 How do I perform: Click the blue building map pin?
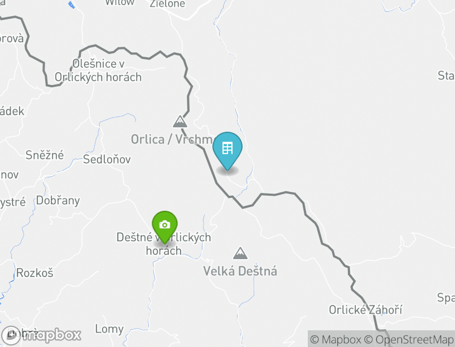coord(227,151)
